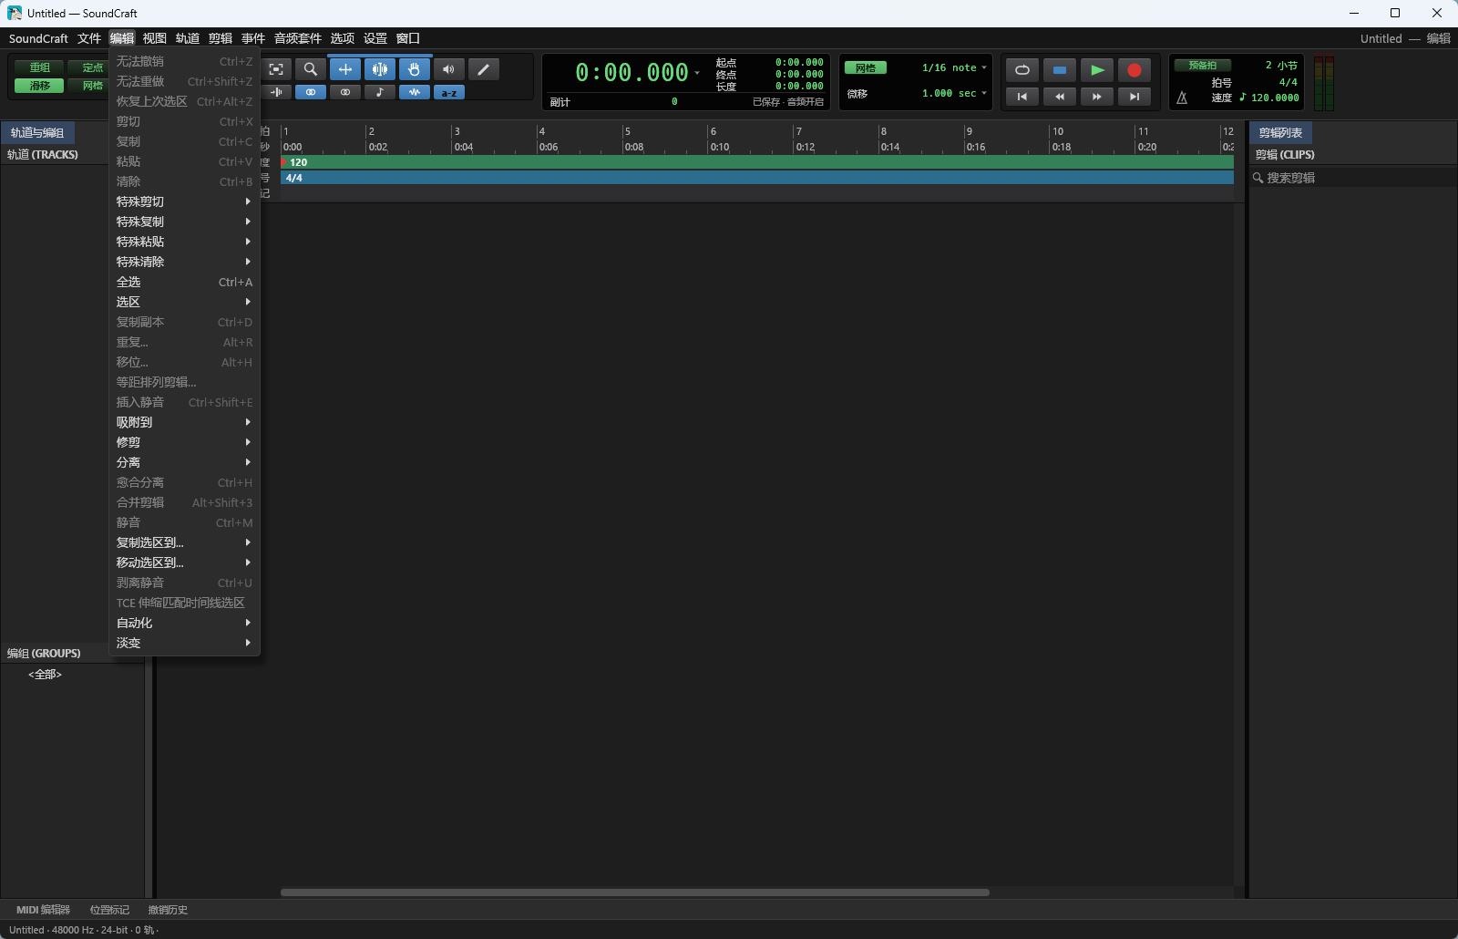Select the pencil tool

pyautogui.click(x=484, y=69)
